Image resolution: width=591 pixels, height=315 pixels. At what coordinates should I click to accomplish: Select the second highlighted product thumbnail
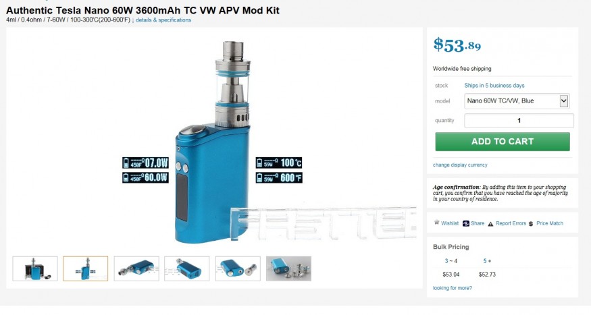point(86,268)
